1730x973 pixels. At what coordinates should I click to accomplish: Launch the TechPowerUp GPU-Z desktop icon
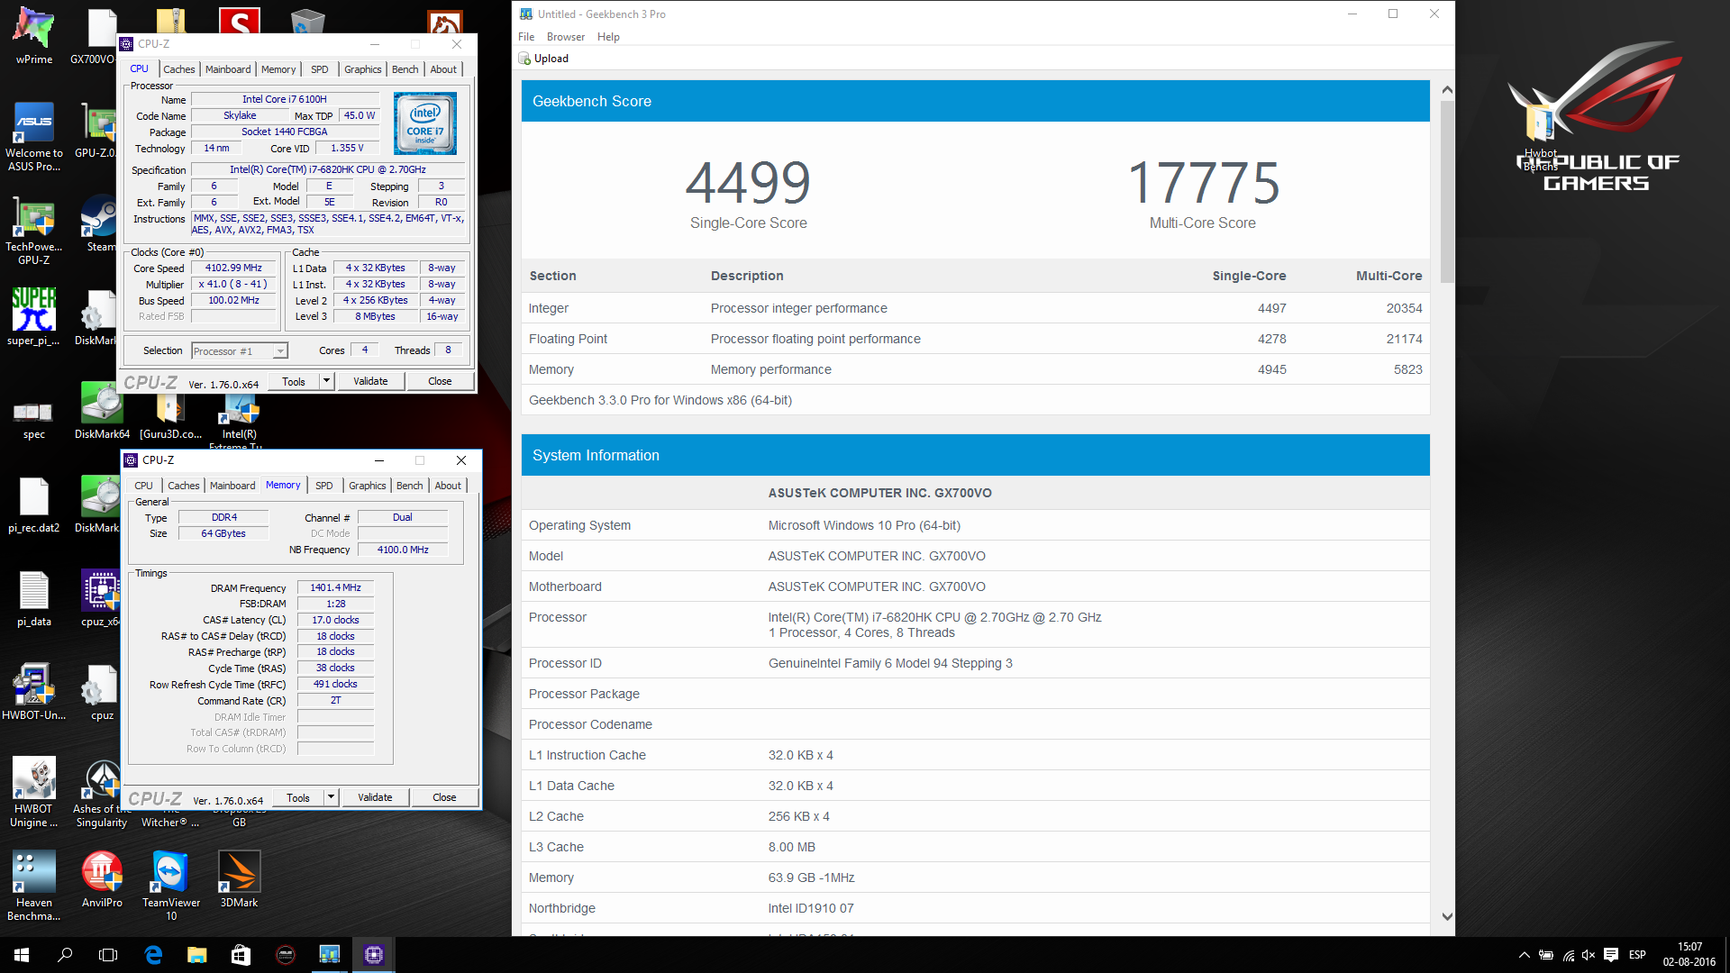pos(33,230)
